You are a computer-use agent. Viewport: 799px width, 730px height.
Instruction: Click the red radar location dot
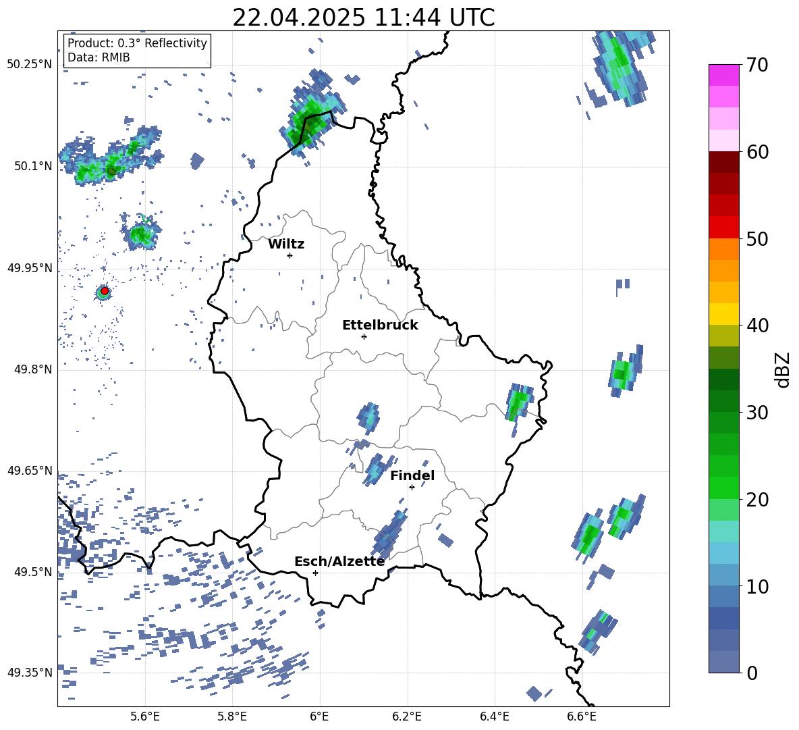[x=105, y=291]
